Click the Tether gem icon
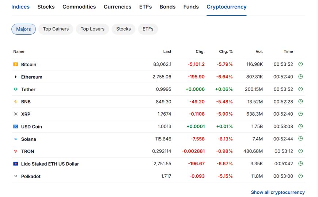 pos(16,89)
